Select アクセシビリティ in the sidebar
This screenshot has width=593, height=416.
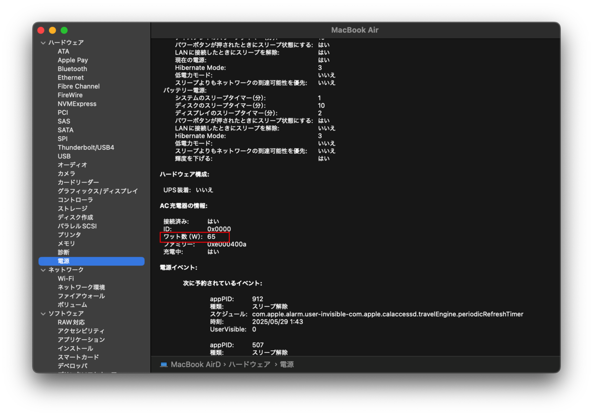(x=81, y=331)
